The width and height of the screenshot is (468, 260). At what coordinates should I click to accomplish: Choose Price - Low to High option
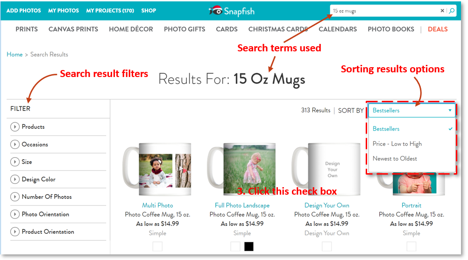pyautogui.click(x=397, y=144)
